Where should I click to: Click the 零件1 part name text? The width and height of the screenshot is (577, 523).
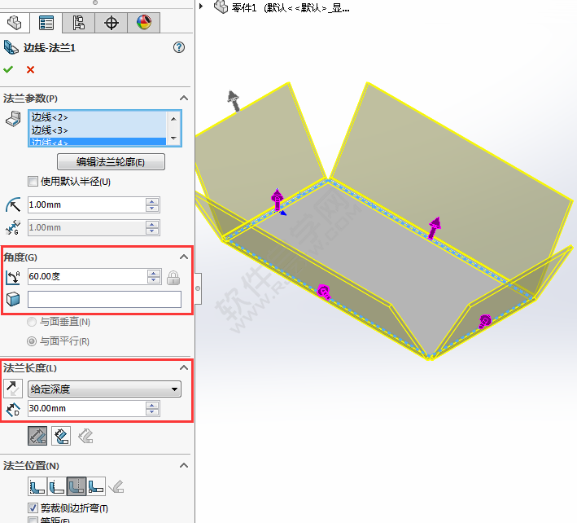(x=244, y=7)
